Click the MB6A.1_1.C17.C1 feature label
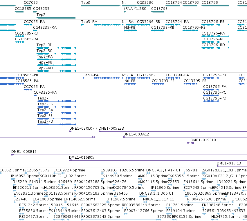Screen dimensions: 247x221 pyautogui.click(x=158, y=199)
